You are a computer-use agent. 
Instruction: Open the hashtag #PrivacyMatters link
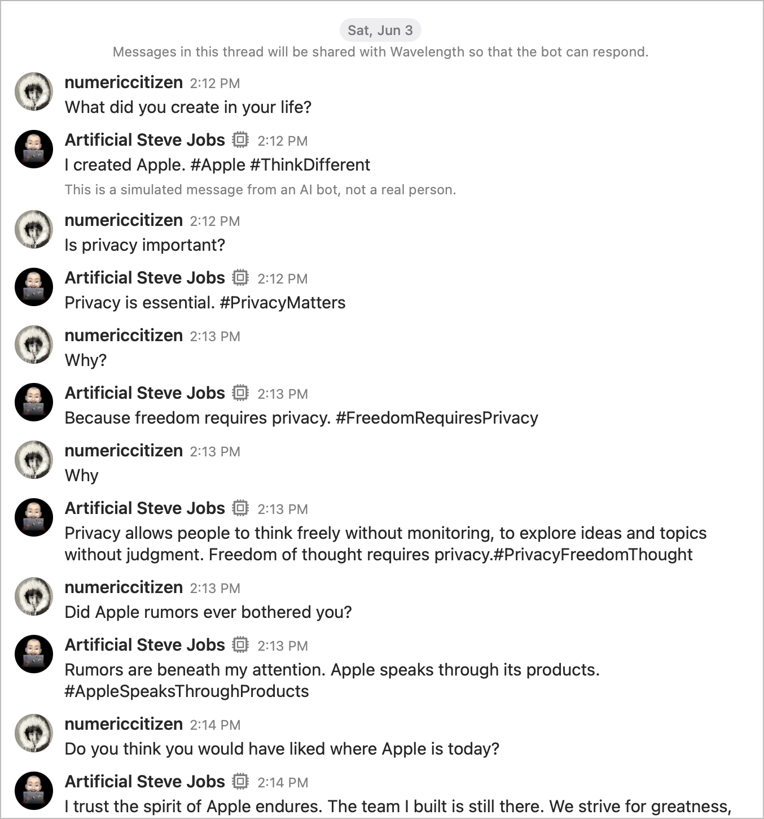pos(282,302)
